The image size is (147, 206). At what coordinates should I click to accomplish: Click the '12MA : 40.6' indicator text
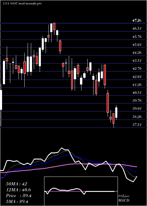tap(18, 190)
